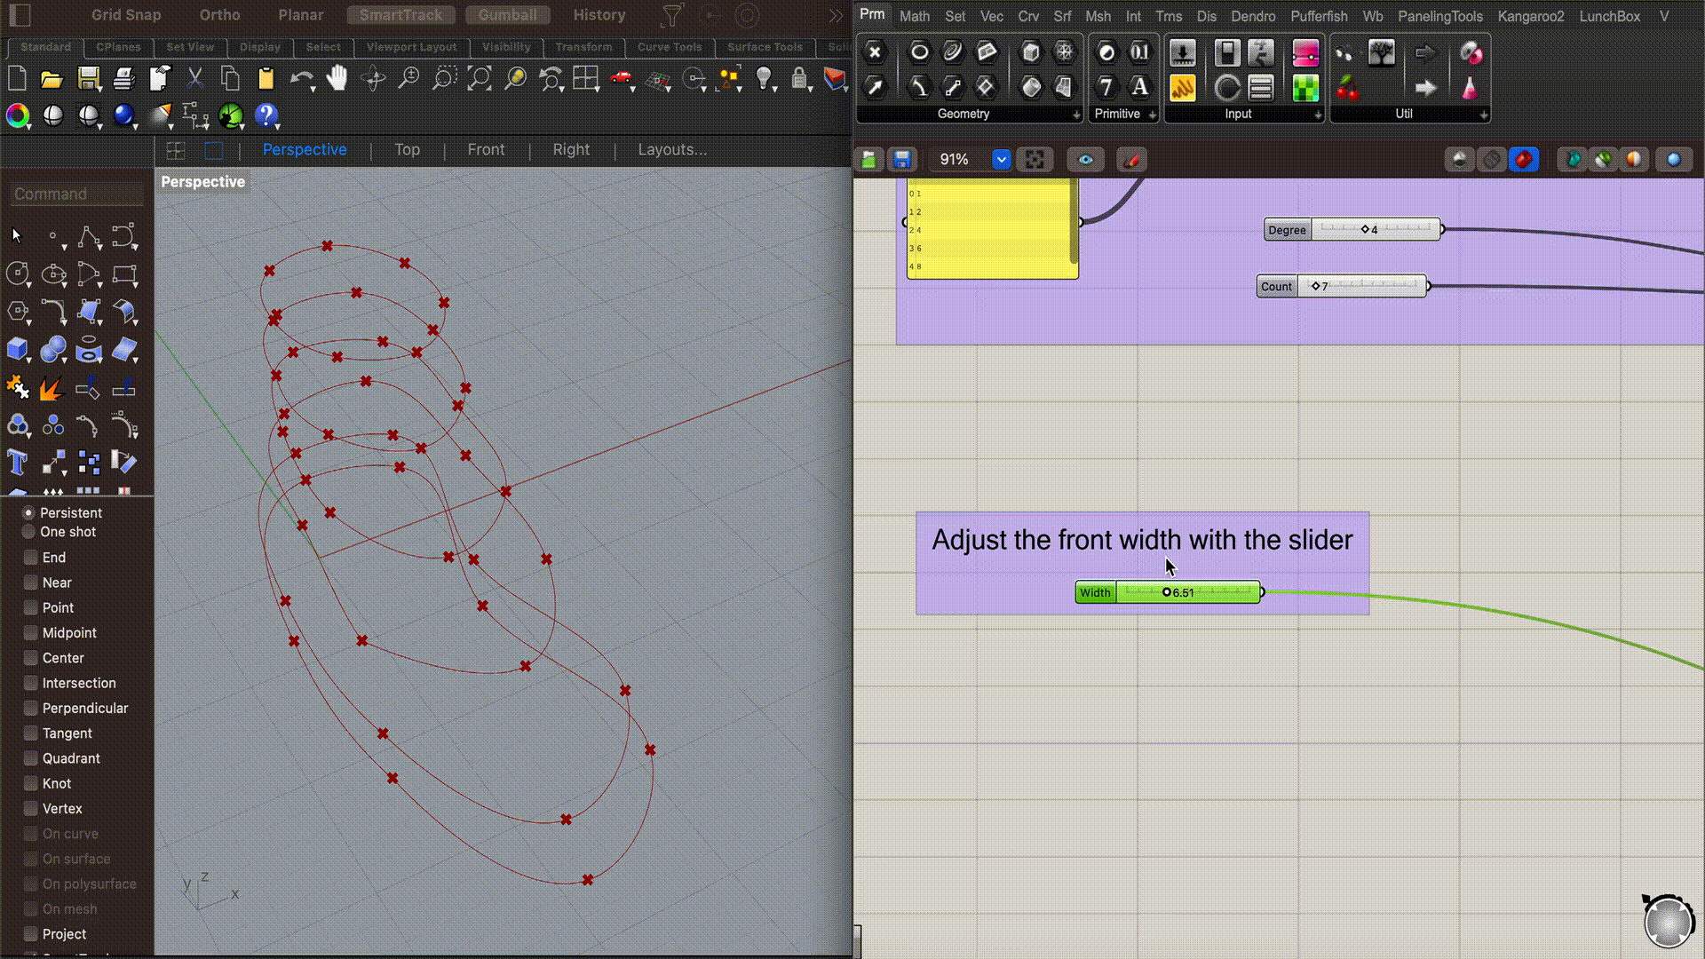
Task: Toggle the SmartTrack button
Action: point(400,15)
